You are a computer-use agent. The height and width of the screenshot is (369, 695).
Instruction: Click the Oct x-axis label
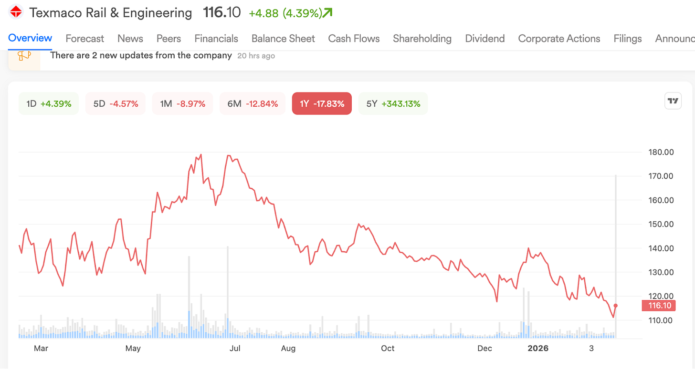(x=388, y=348)
